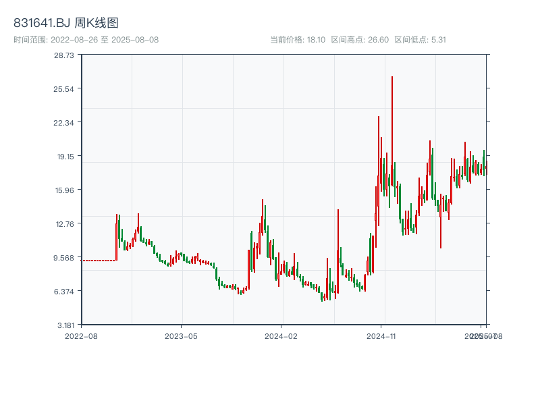Click the x-axis label 2024-11
This screenshot has width=540, height=405.
point(381,336)
